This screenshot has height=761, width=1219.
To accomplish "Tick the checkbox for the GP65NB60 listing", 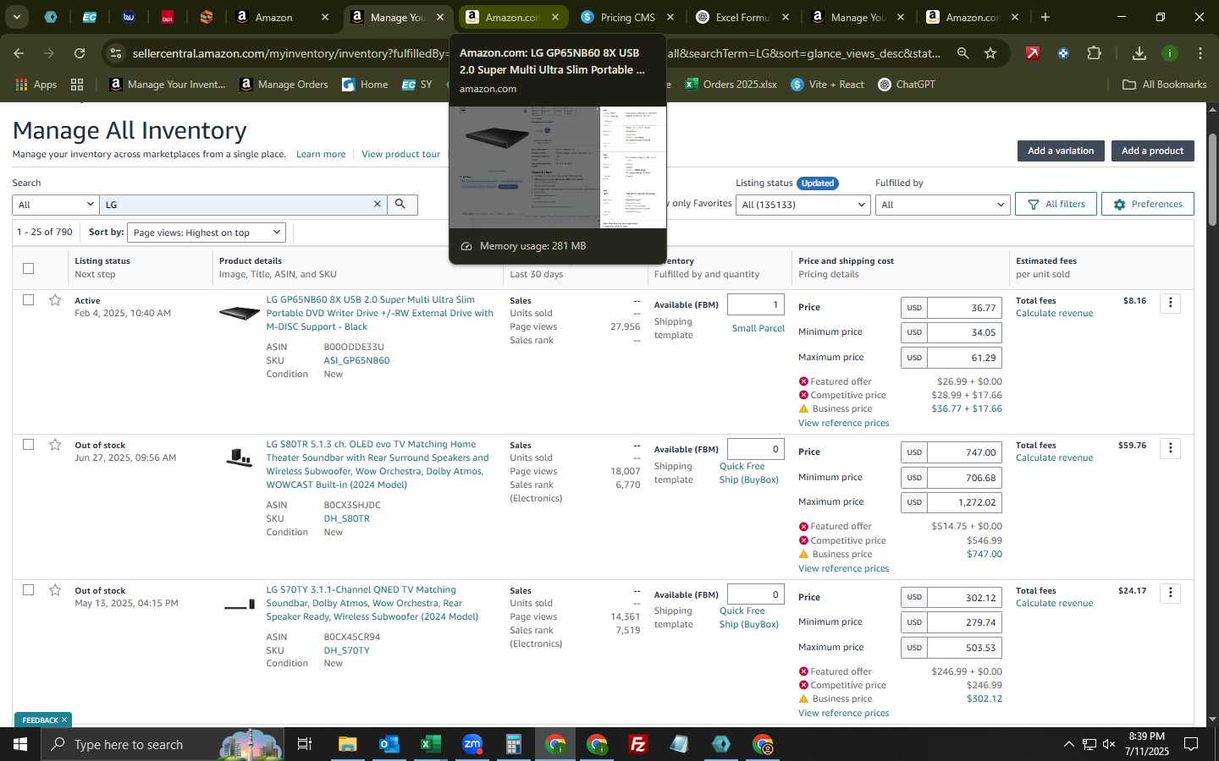I will pyautogui.click(x=28, y=300).
